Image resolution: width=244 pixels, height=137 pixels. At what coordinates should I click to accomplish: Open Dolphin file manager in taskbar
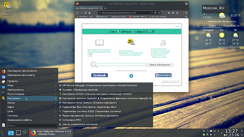coord(11,133)
